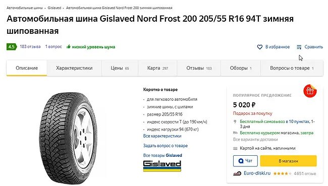Click the thumbs-up low noise icon

(x=69, y=46)
